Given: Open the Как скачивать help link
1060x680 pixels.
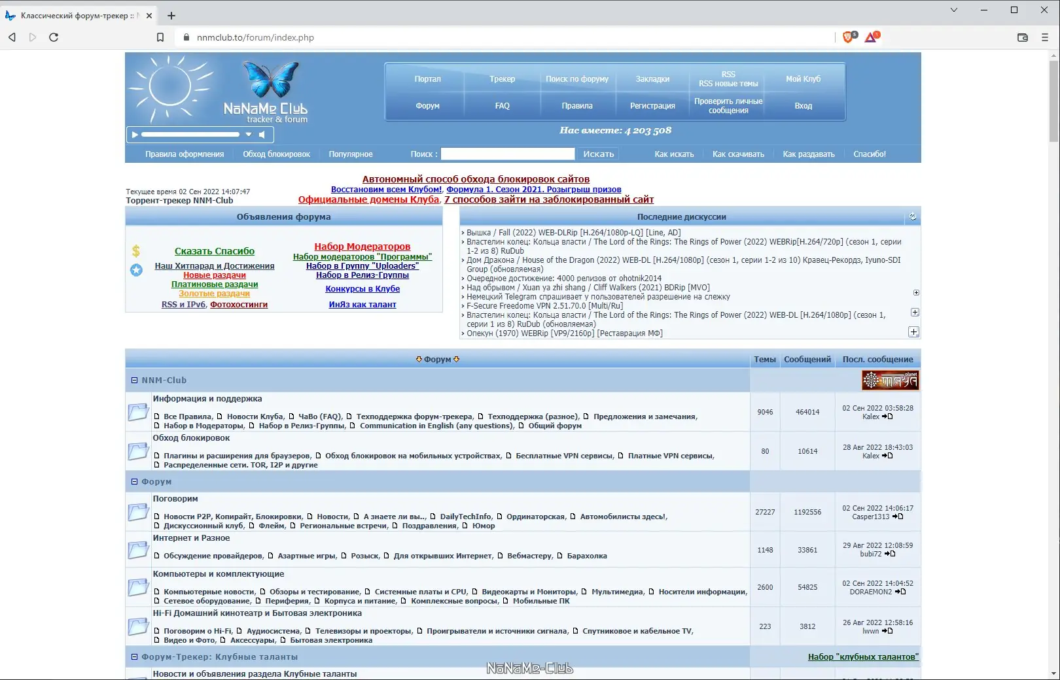Looking at the screenshot, I should [x=738, y=154].
